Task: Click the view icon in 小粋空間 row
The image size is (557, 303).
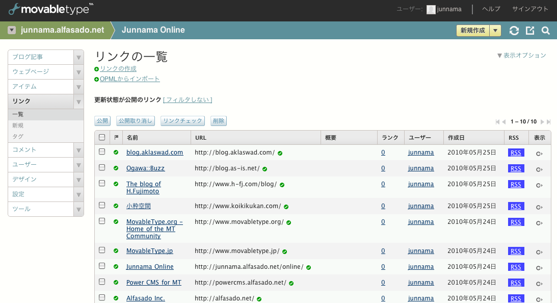Action: click(539, 207)
